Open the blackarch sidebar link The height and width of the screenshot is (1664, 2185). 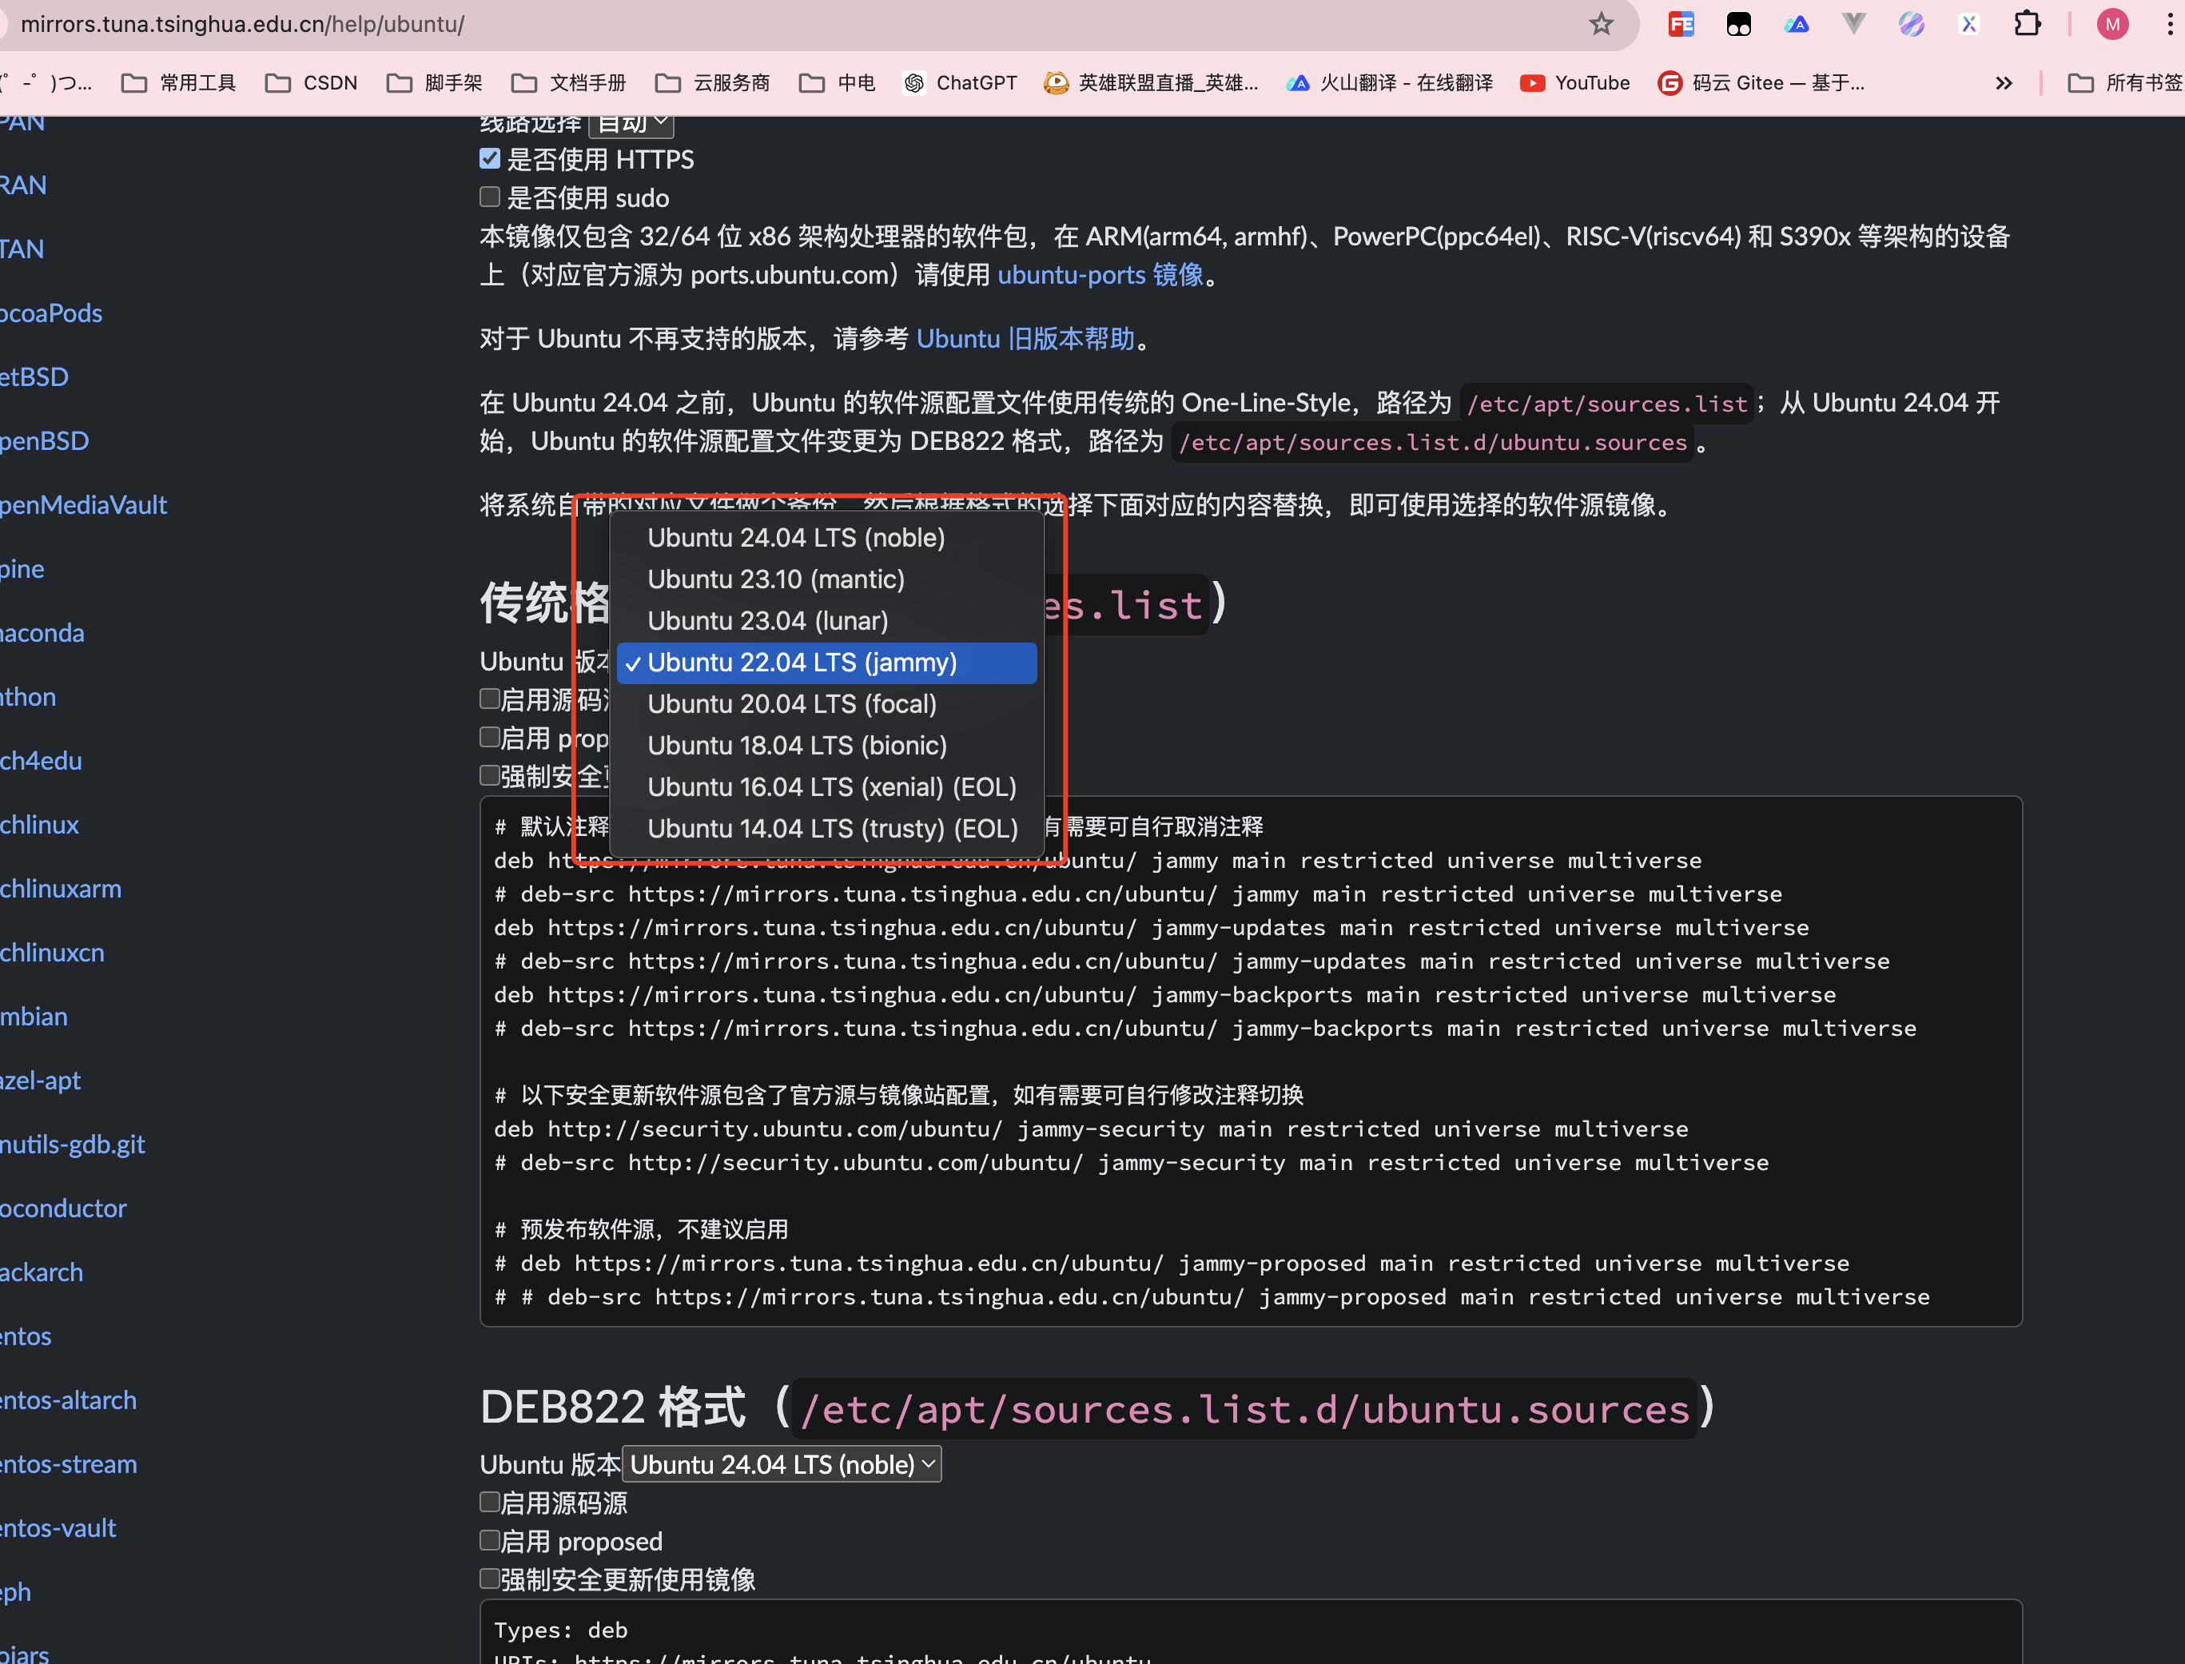tap(42, 1272)
